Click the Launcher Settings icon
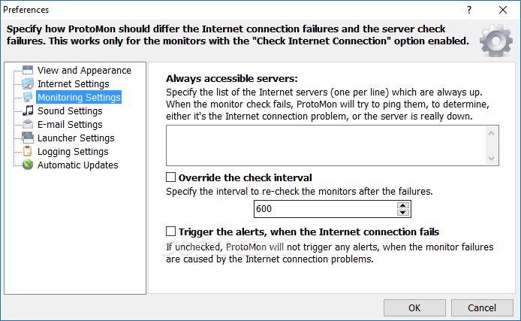 (x=28, y=138)
